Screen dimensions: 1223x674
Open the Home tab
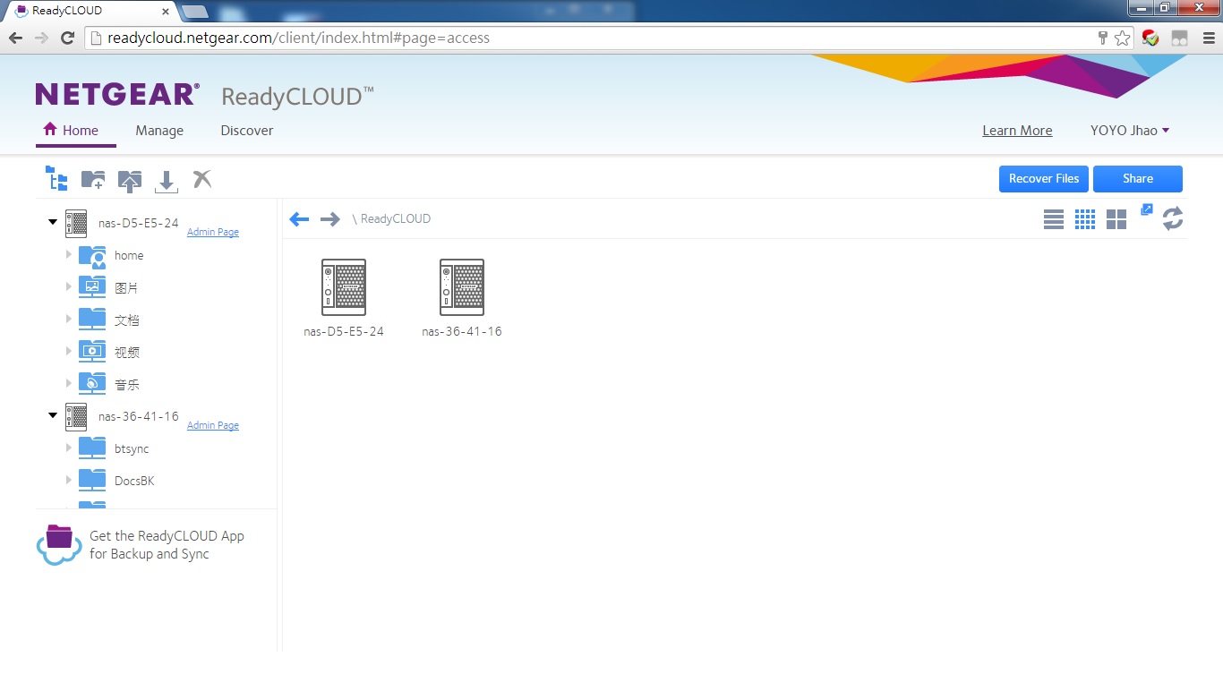click(x=72, y=130)
